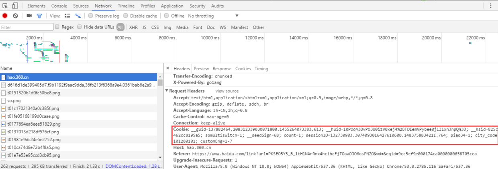Filter requests by Font

(x=198, y=27)
